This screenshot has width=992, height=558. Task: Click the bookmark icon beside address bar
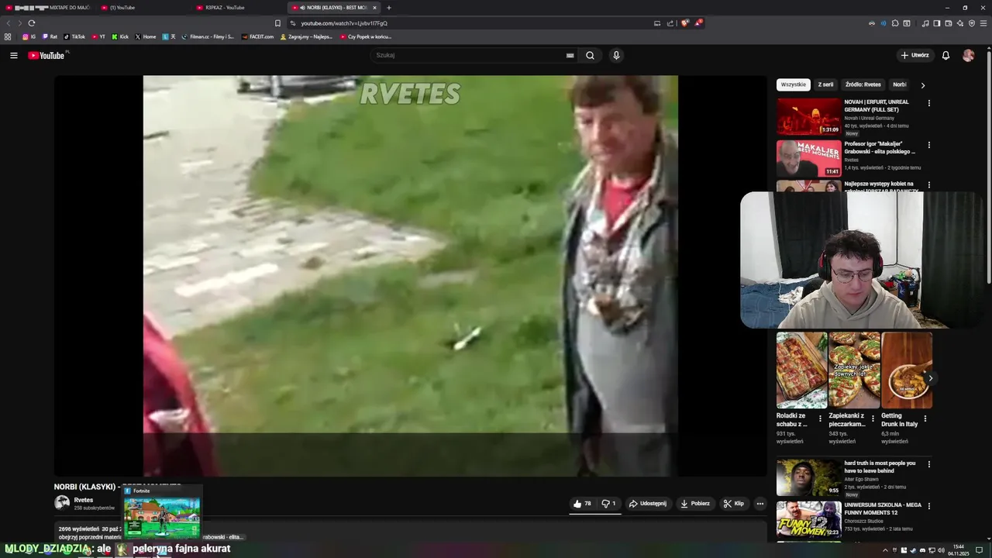(x=277, y=23)
